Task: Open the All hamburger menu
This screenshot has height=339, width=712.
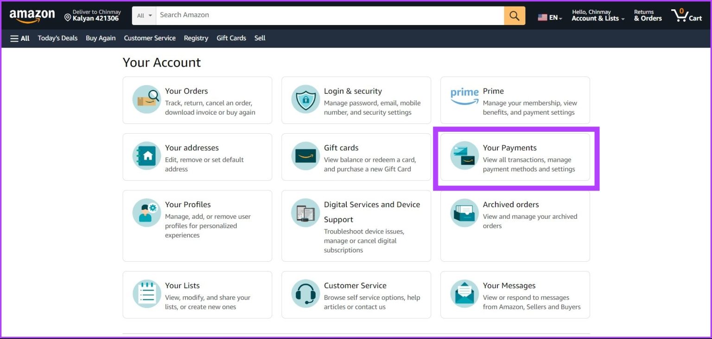Action: pyautogui.click(x=19, y=38)
